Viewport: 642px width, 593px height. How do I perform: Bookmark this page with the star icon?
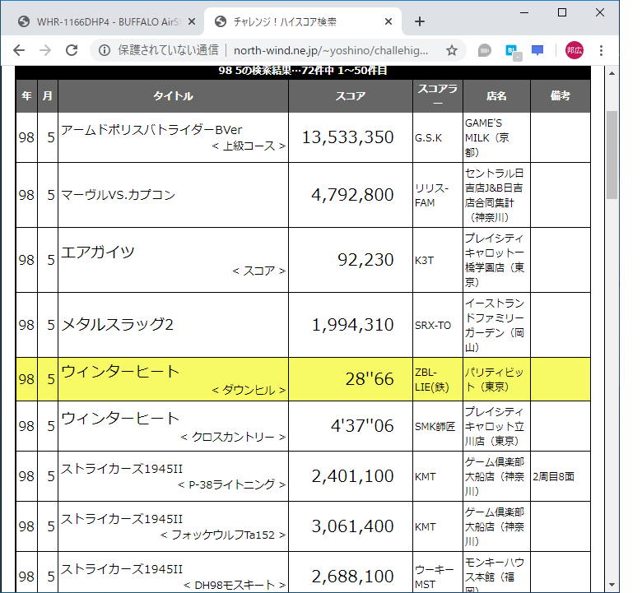(452, 50)
